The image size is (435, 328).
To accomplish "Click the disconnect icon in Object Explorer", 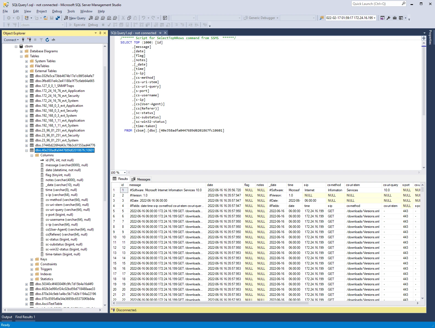I will pos(29,40).
